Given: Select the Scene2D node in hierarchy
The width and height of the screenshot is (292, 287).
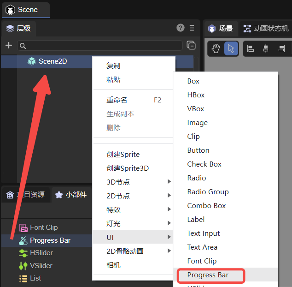Looking at the screenshot, I should coord(53,61).
